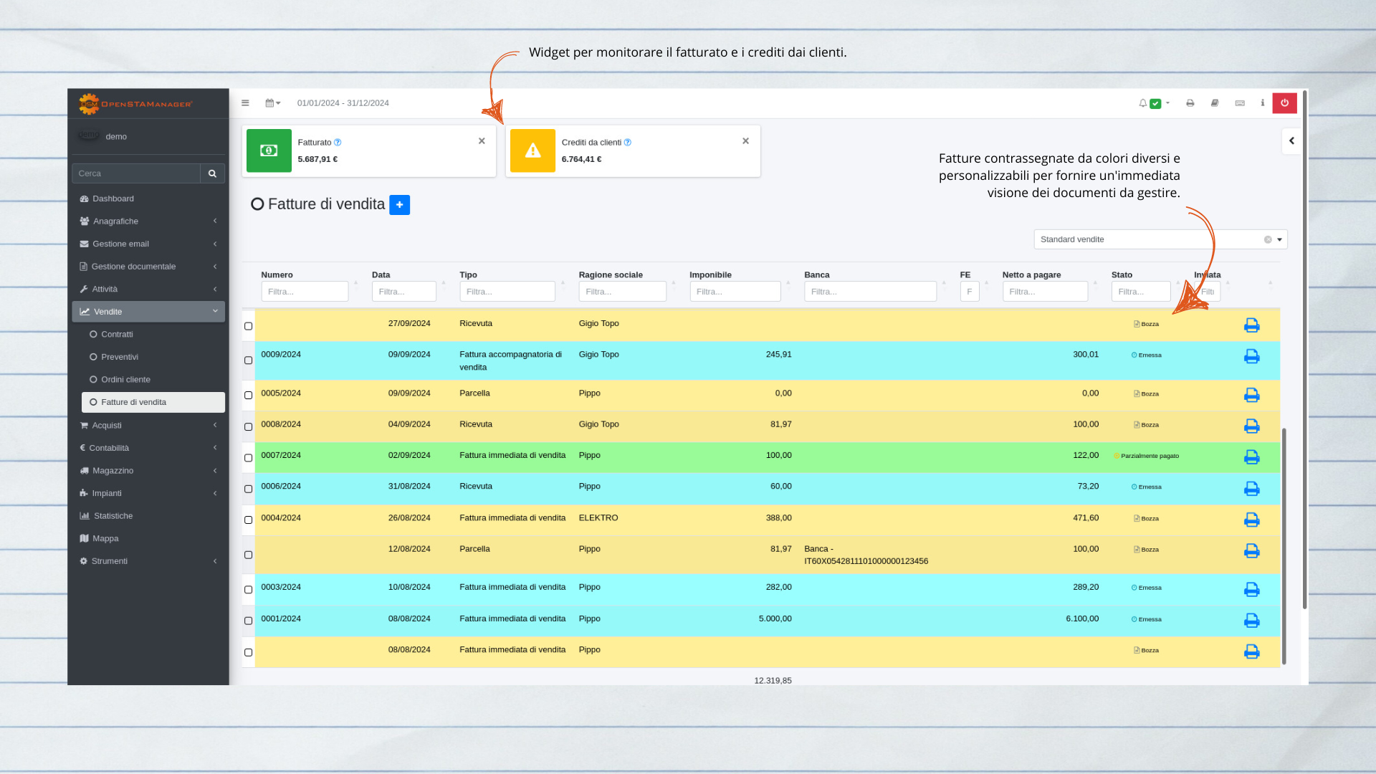Expand the Contabilità menu
This screenshot has width=1376, height=774.
tap(148, 448)
